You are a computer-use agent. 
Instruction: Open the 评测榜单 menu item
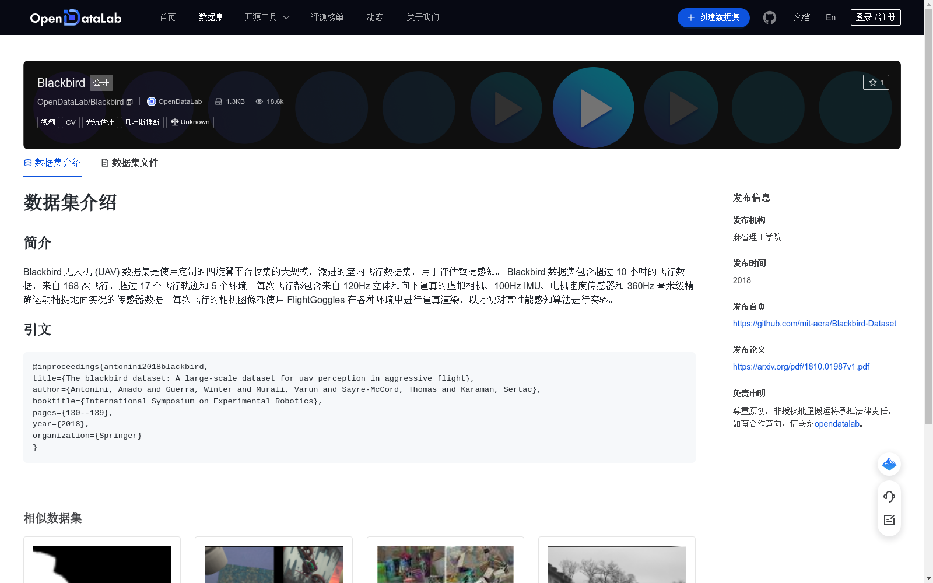click(327, 17)
